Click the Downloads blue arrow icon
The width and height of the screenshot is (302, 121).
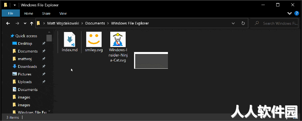pos(15,66)
